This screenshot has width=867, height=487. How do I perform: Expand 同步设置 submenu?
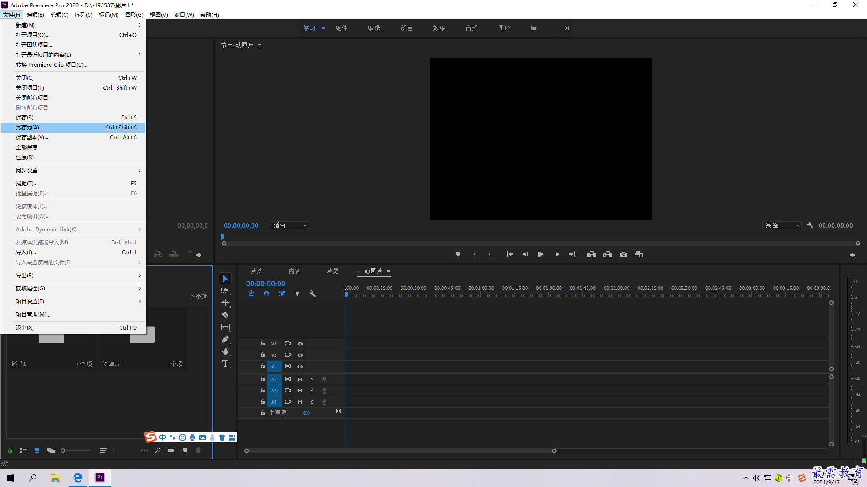point(73,170)
